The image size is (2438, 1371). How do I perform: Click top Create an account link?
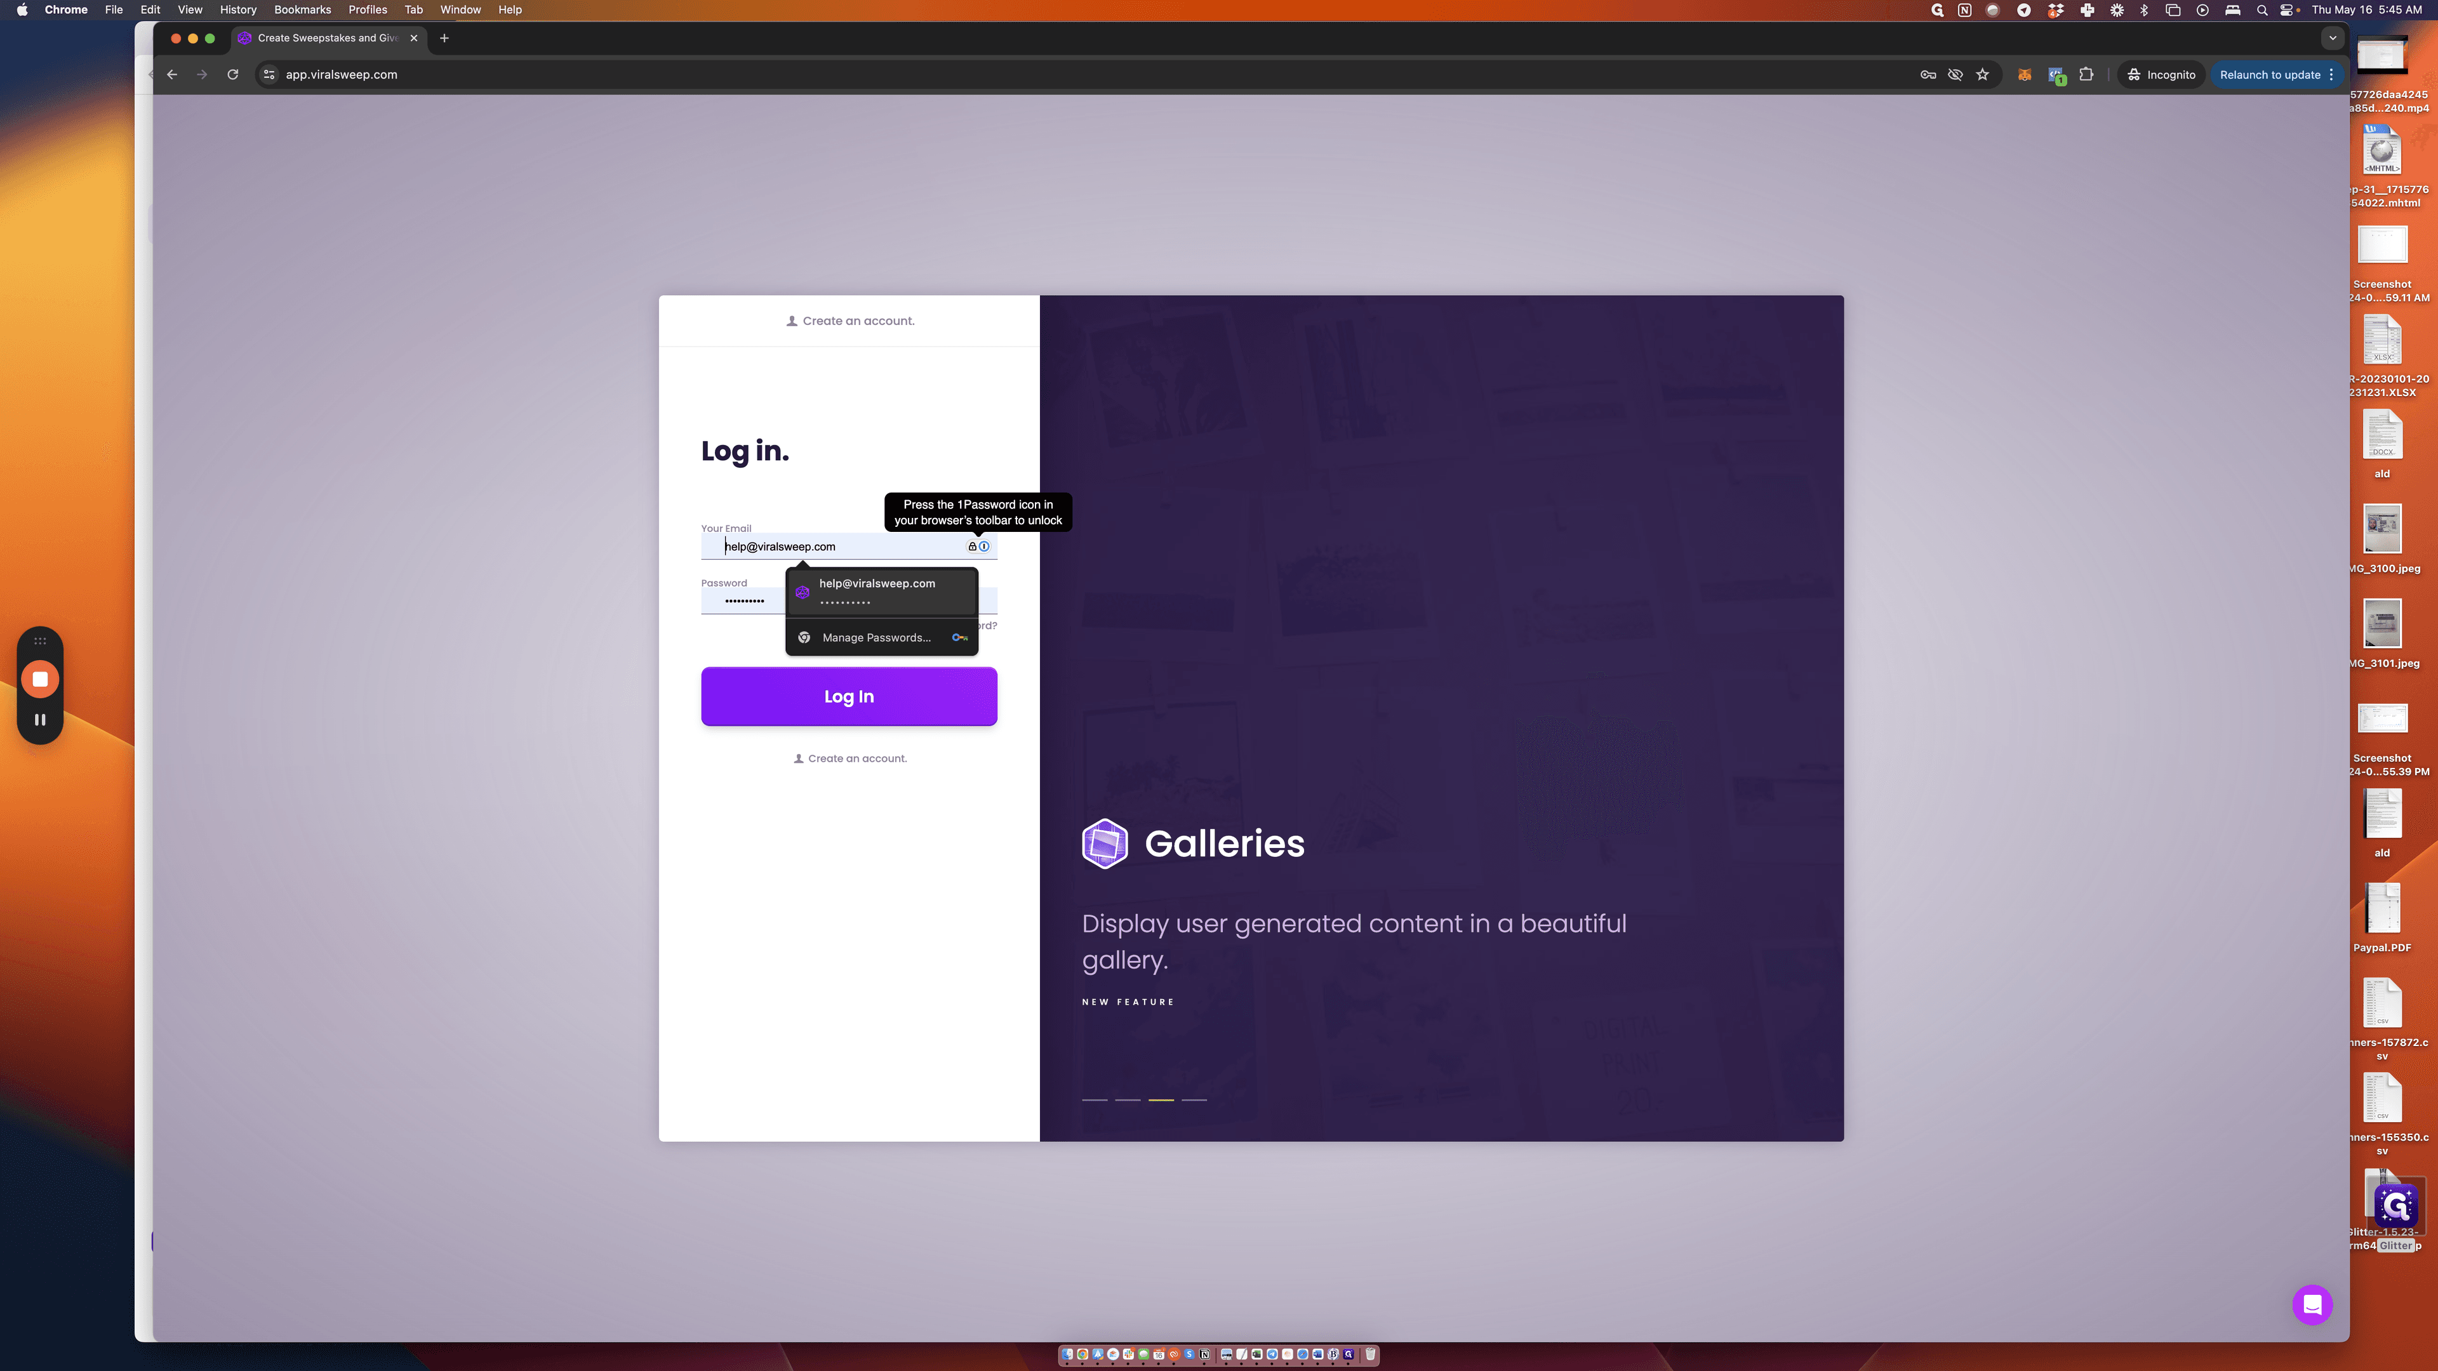[850, 321]
